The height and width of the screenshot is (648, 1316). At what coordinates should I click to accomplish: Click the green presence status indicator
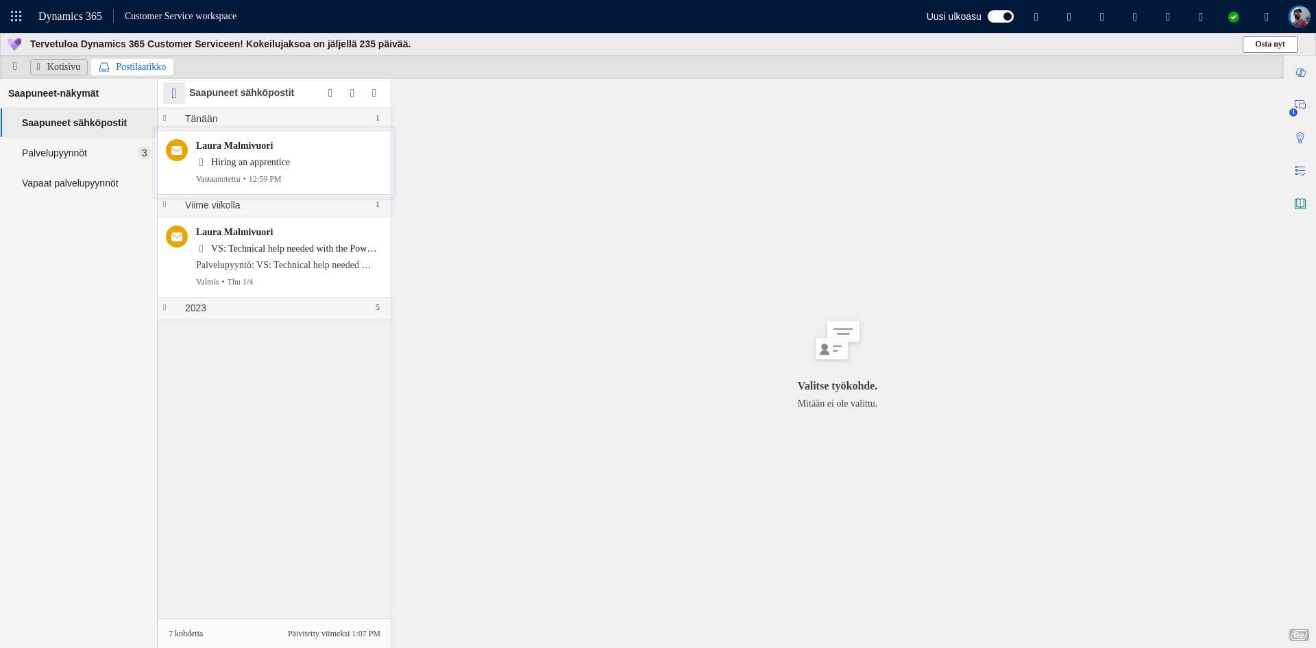point(1234,17)
